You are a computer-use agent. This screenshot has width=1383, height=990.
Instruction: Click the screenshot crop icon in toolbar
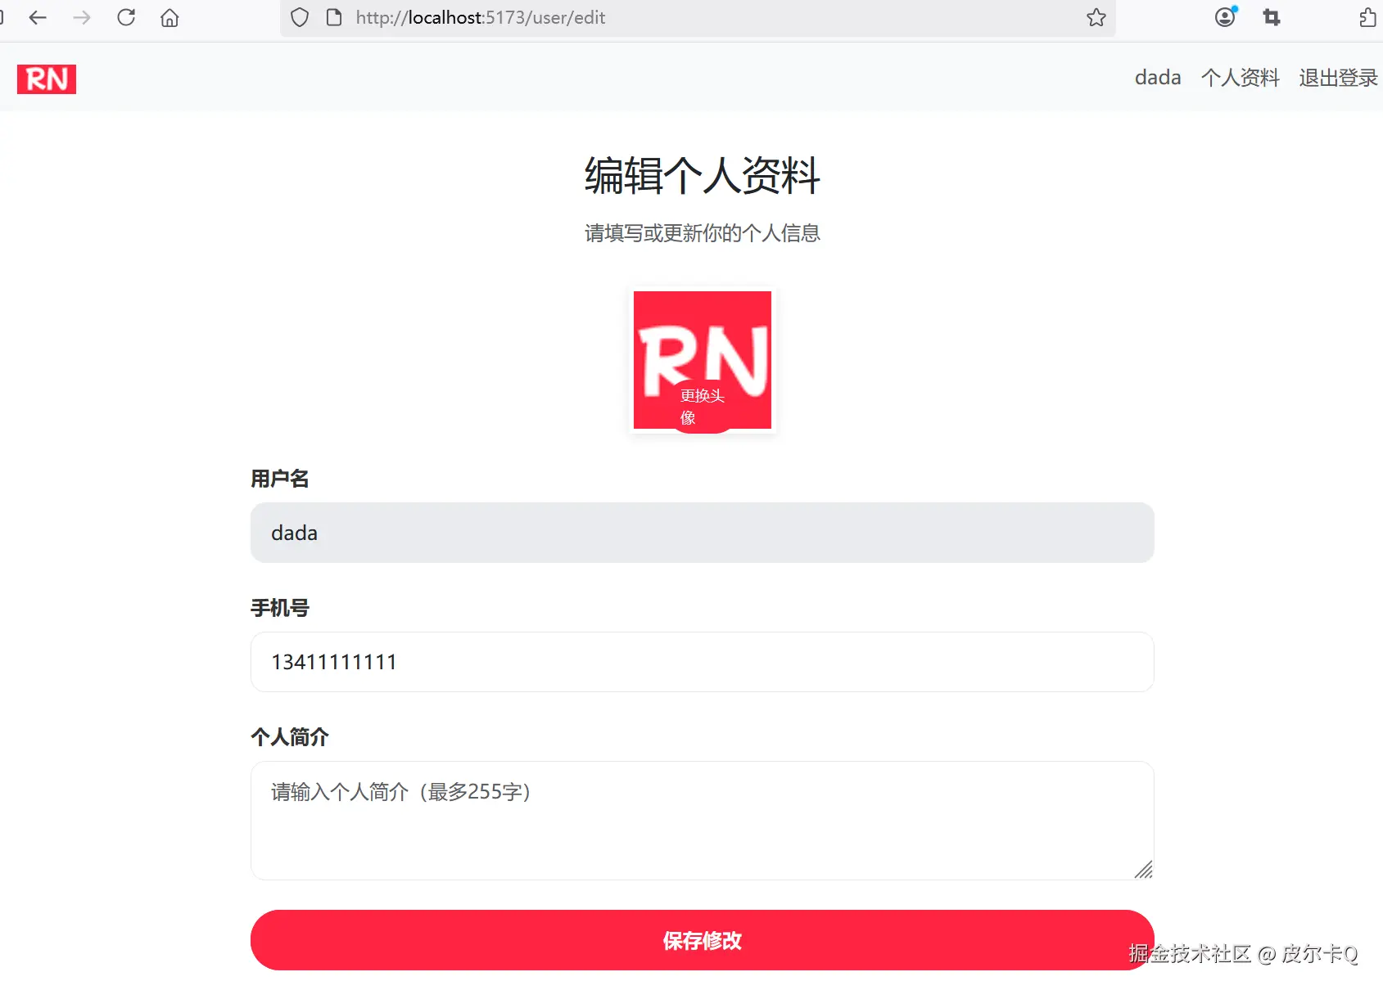[1271, 17]
